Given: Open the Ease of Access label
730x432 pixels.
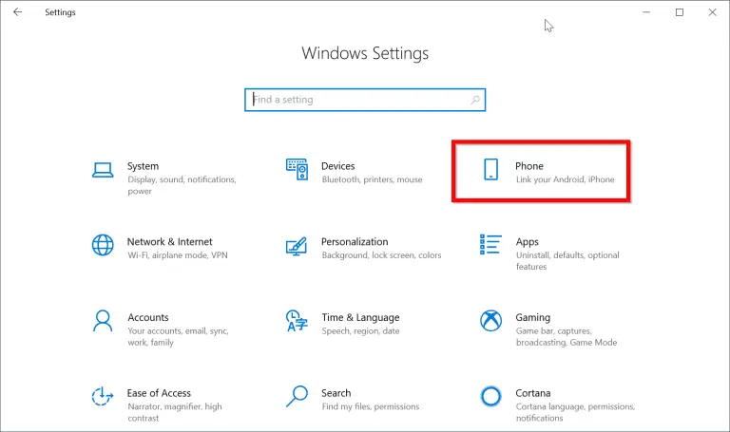Looking at the screenshot, I should (x=159, y=393).
